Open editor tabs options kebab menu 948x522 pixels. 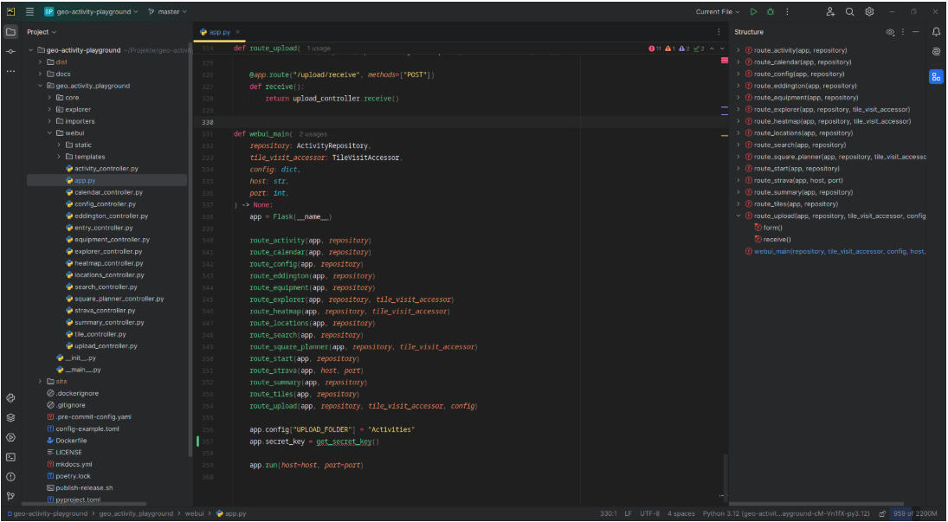click(719, 32)
